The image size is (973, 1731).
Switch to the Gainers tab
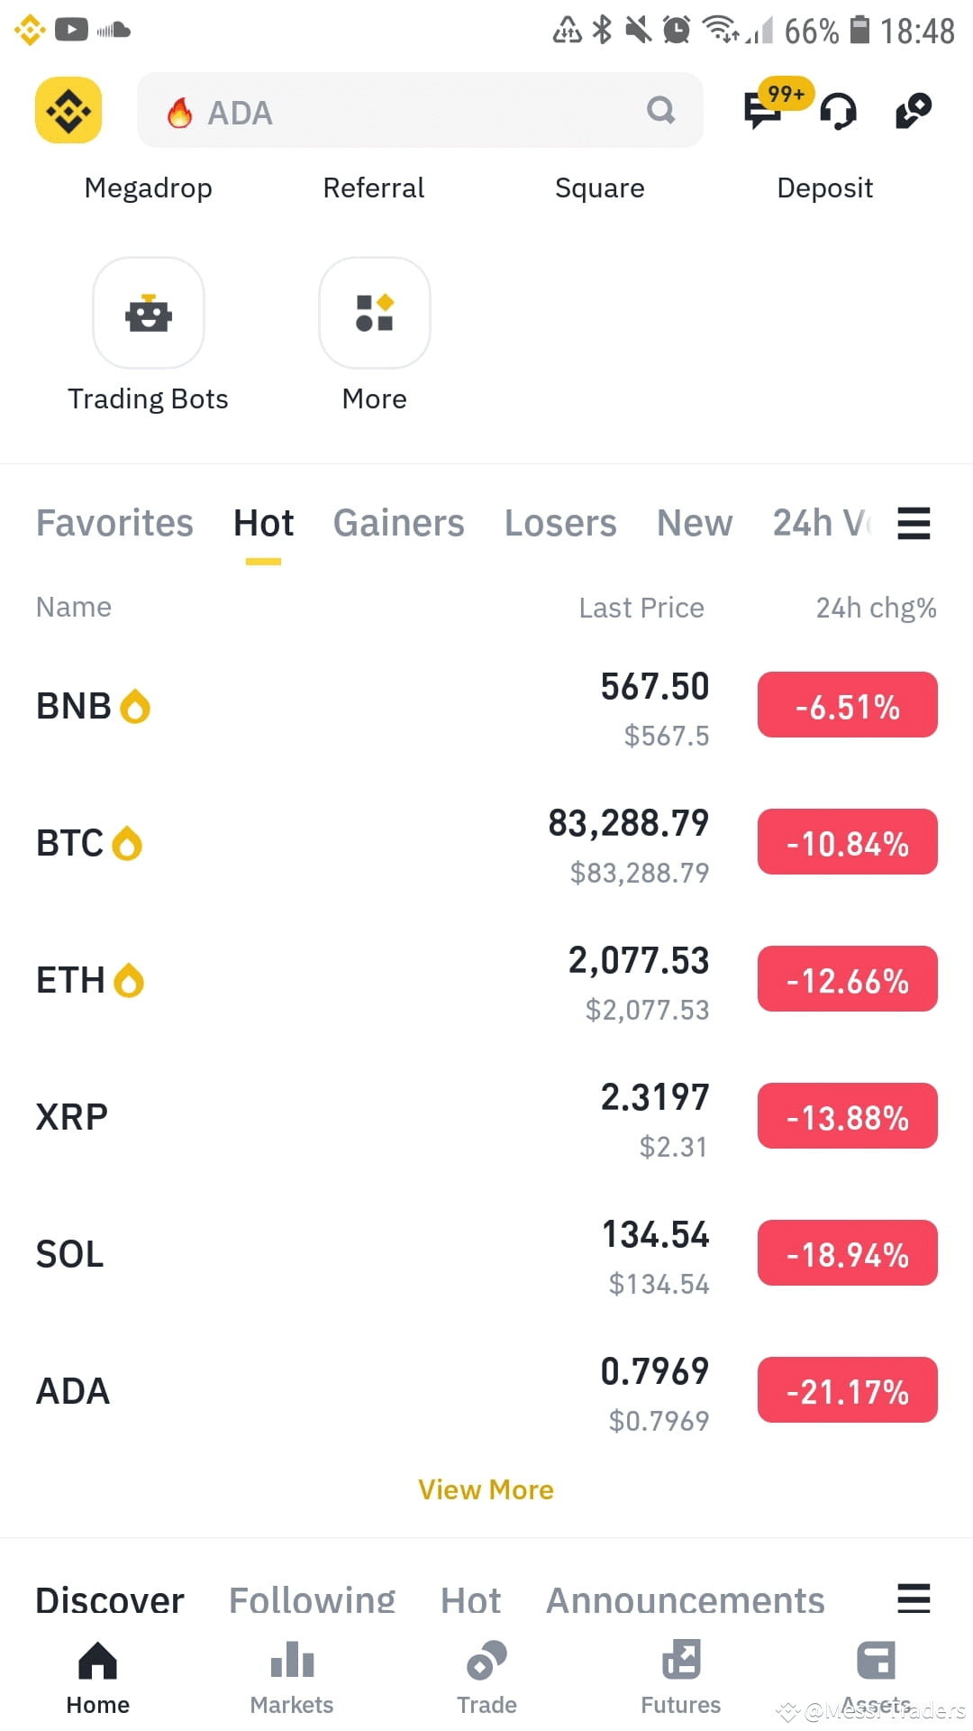pos(398,523)
